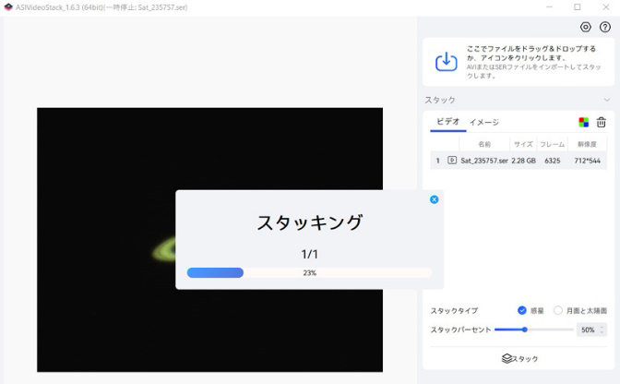The width and height of the screenshot is (620, 384).
Task: Click the スタックパーセント slider handle
Action: [524, 330]
